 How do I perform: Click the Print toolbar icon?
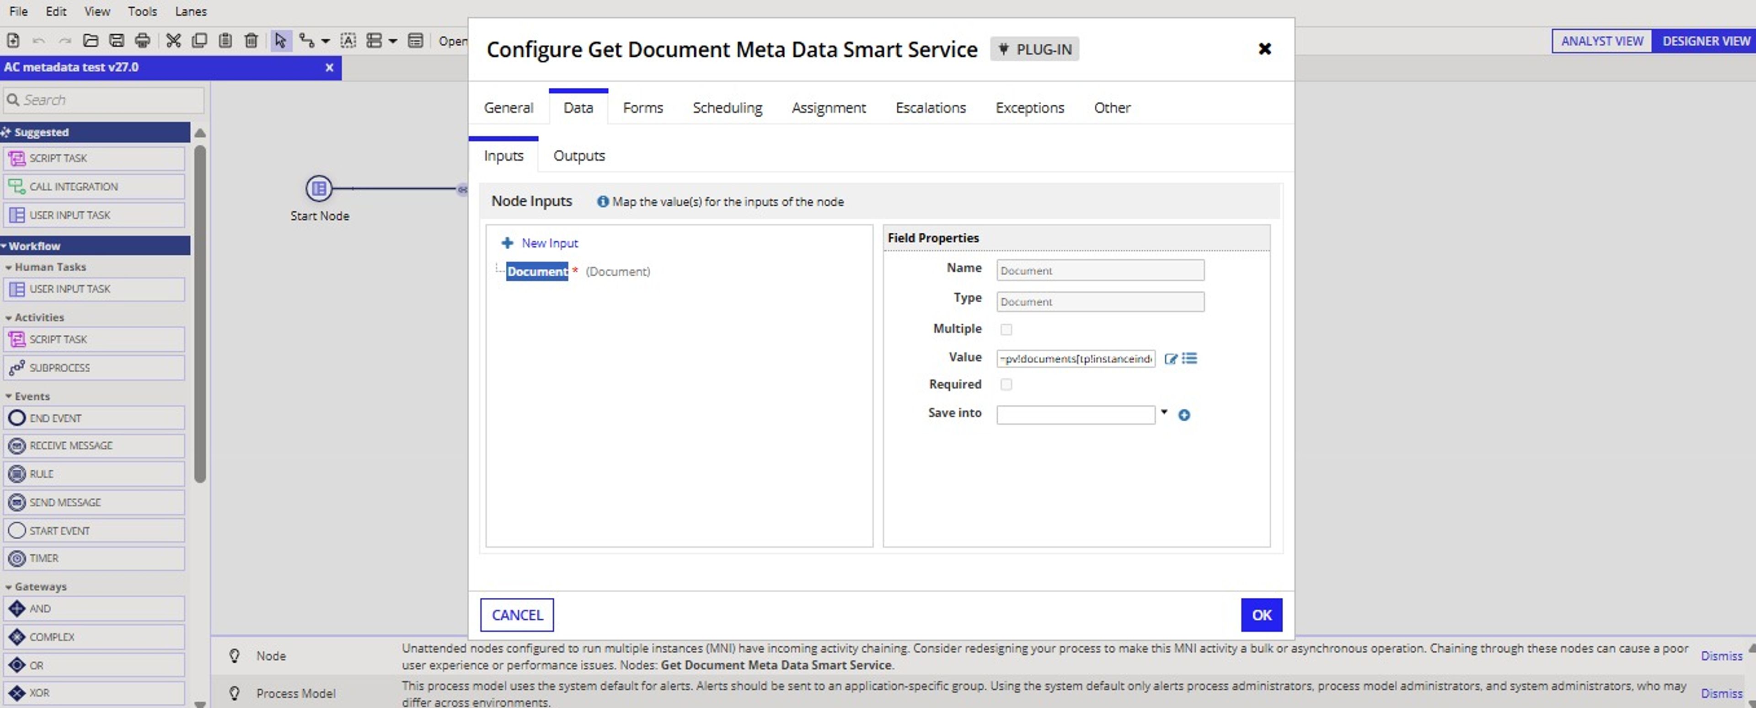click(143, 41)
